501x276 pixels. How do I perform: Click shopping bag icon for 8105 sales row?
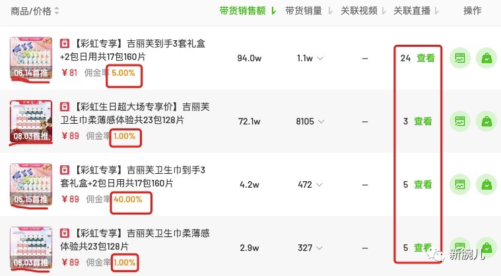point(486,121)
